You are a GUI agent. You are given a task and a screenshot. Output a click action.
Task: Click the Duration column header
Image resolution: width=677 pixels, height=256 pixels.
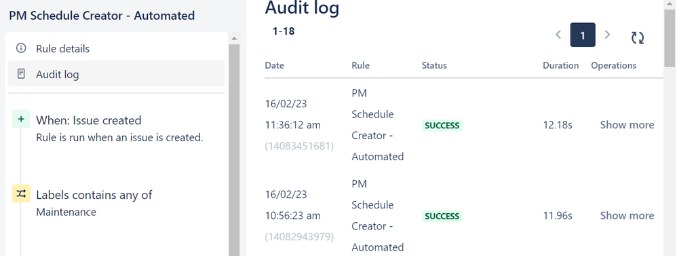(x=560, y=65)
